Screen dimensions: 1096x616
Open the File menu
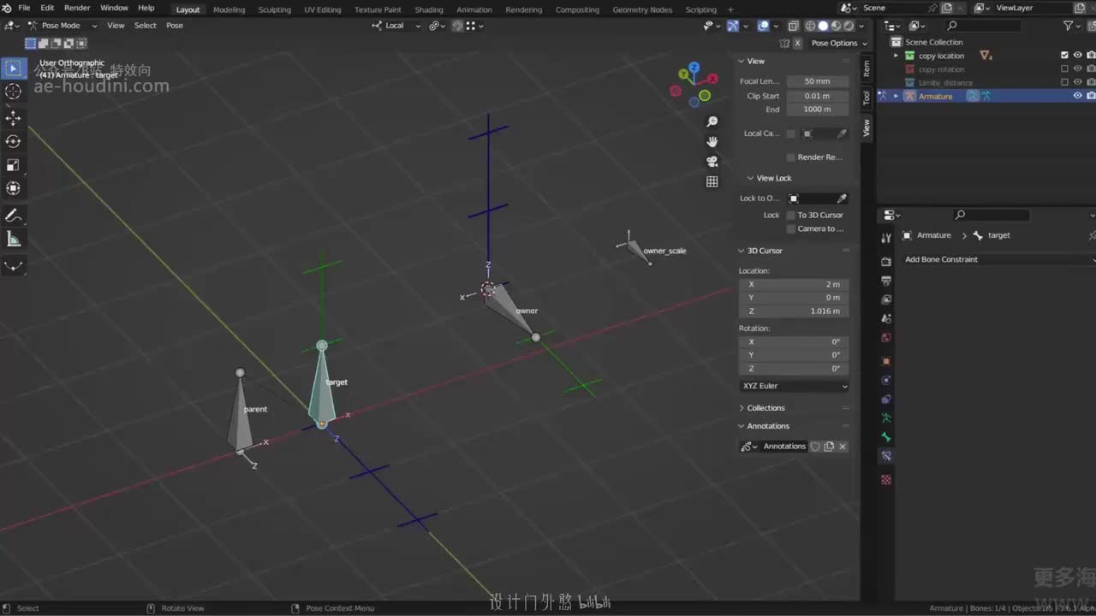24,9
